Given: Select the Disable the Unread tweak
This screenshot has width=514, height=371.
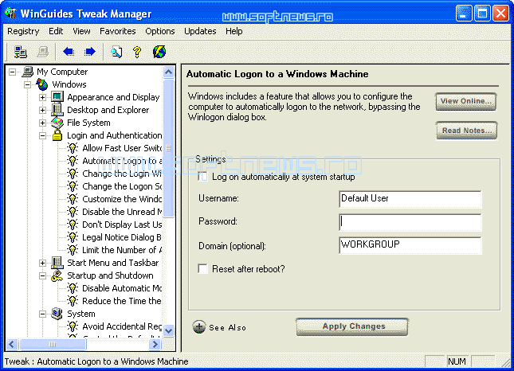Looking at the screenshot, I should (122, 212).
